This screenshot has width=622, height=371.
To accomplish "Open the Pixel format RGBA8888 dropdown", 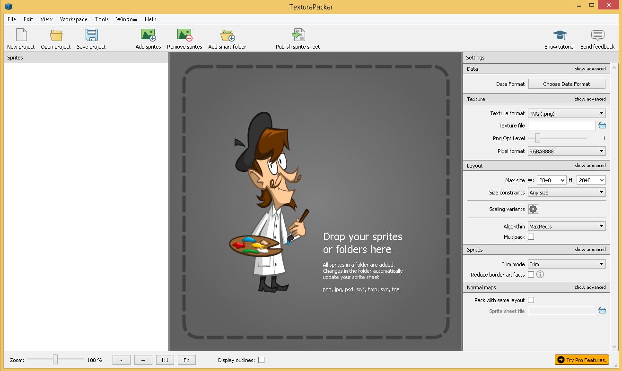I will pos(567,151).
